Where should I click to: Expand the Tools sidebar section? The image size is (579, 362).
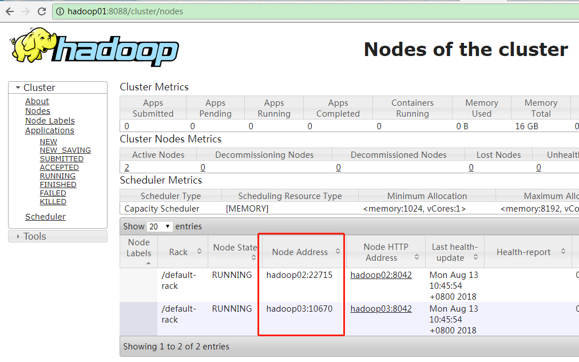click(x=18, y=236)
